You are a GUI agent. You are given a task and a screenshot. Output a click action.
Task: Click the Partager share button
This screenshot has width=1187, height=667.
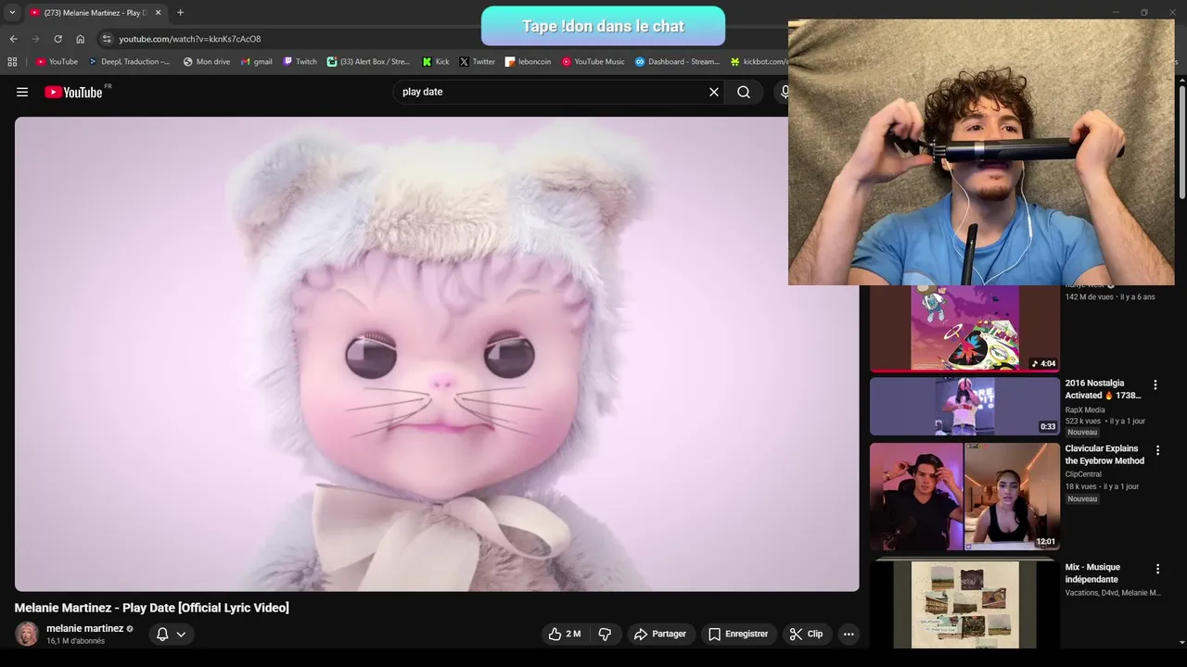click(660, 635)
